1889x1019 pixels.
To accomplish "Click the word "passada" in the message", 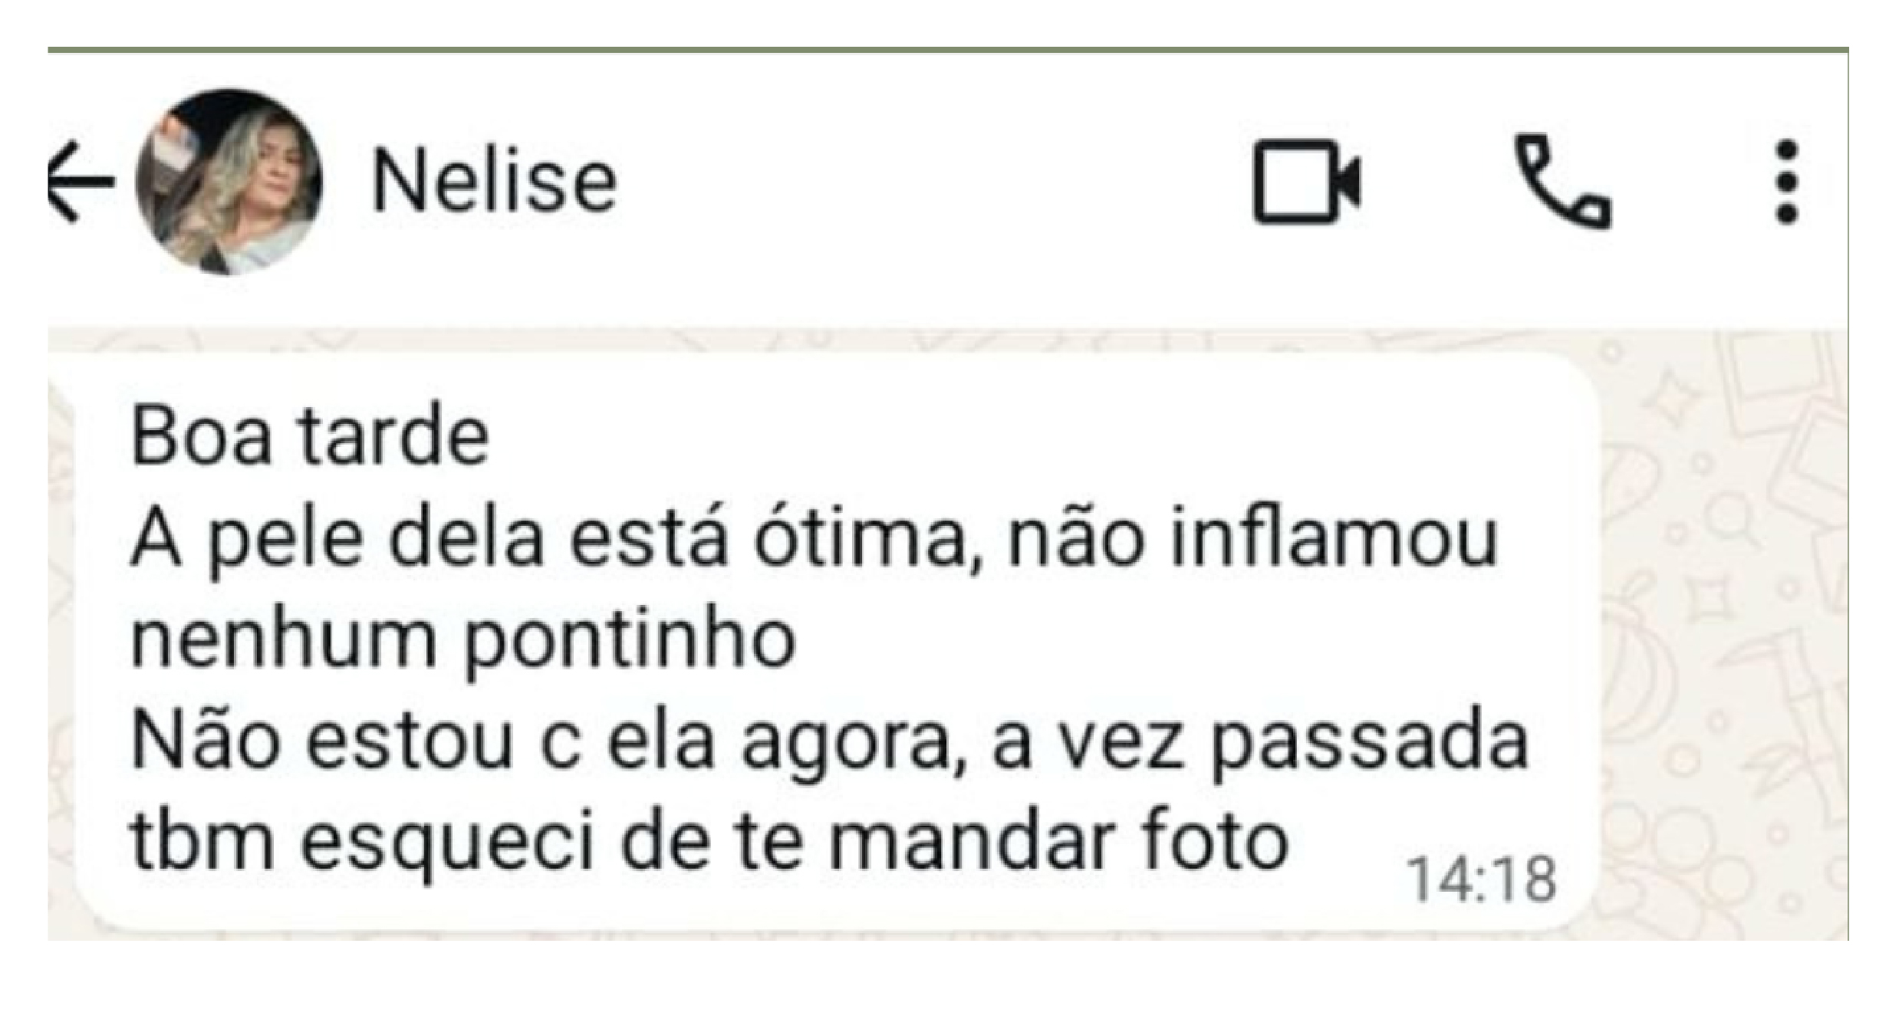I will (x=1369, y=744).
